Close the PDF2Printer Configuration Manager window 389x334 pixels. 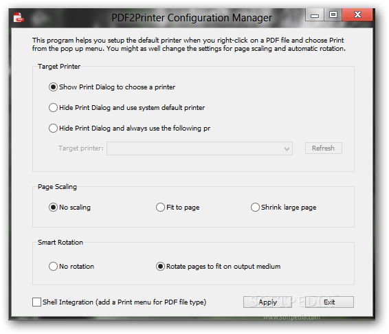point(357,14)
